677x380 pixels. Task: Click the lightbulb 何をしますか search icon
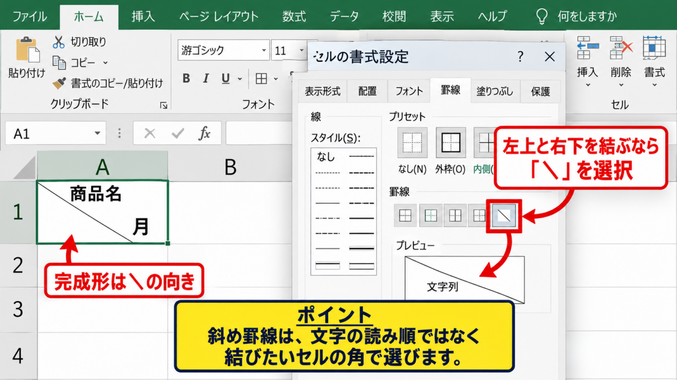[542, 16]
